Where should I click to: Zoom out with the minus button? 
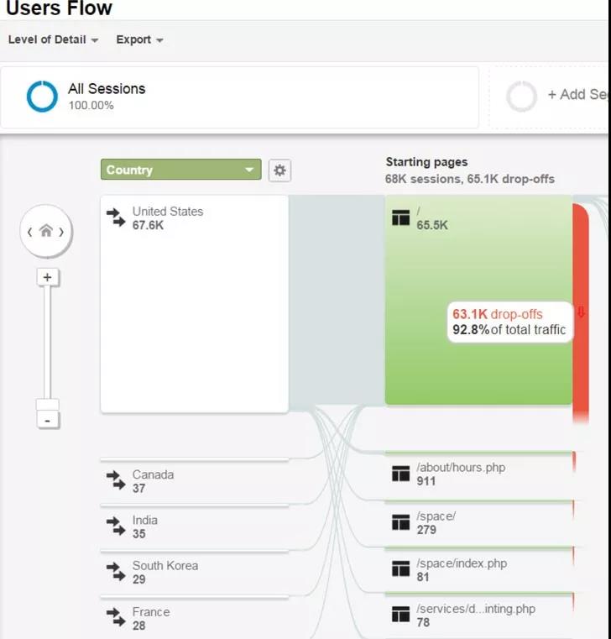[48, 420]
